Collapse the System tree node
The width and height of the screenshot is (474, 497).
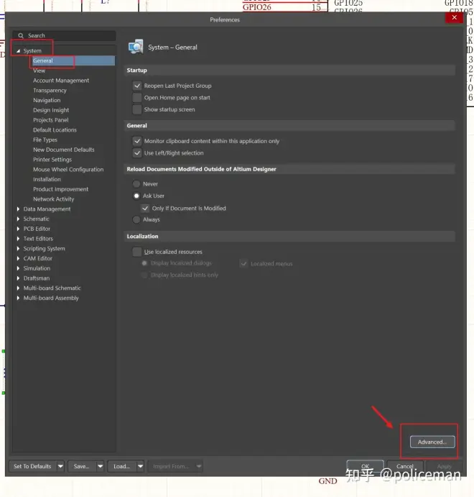18,51
